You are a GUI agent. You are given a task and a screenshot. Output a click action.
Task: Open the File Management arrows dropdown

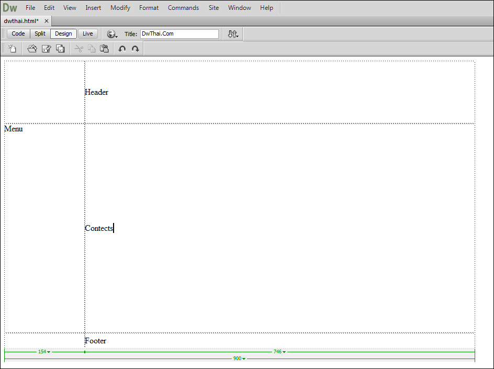(233, 34)
